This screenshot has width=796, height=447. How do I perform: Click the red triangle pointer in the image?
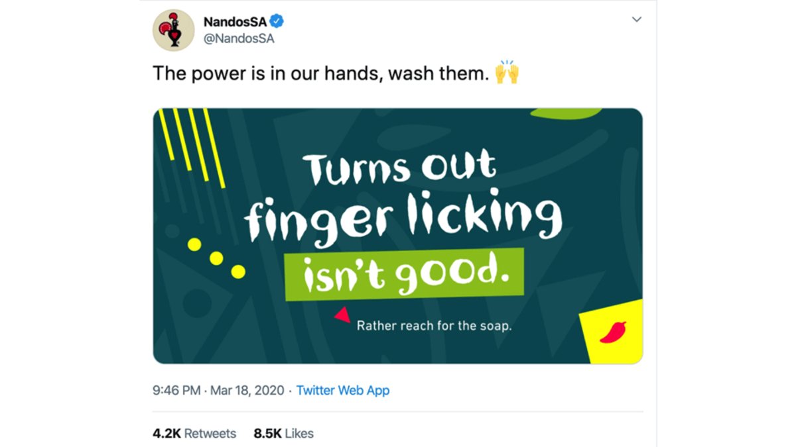tap(342, 317)
